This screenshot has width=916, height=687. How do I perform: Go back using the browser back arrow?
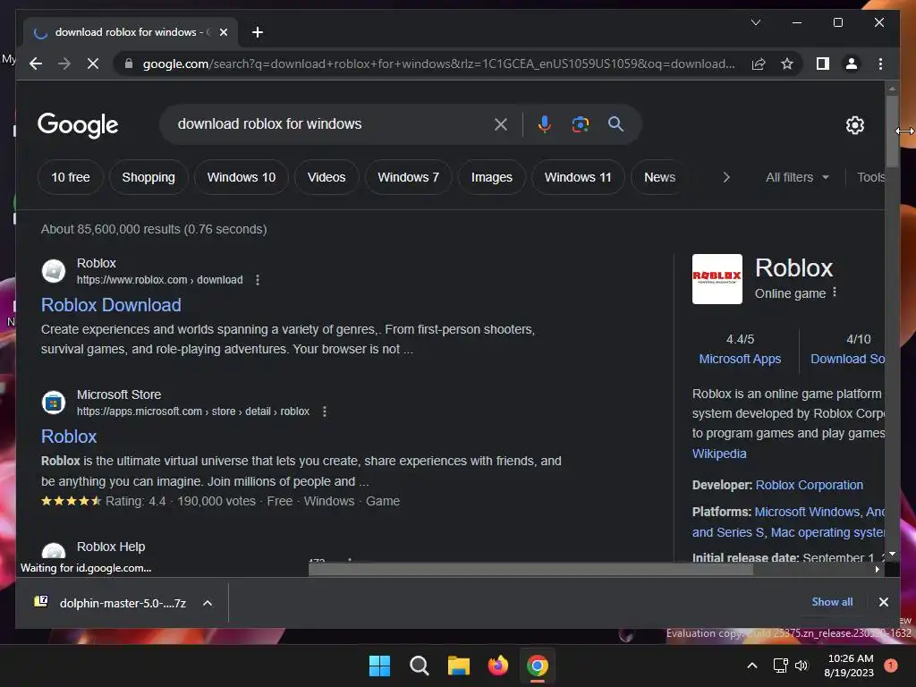coord(36,64)
